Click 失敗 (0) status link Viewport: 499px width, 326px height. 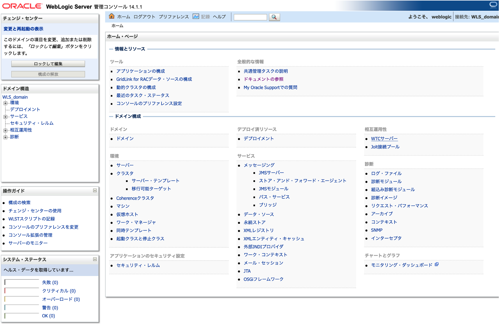pos(50,282)
